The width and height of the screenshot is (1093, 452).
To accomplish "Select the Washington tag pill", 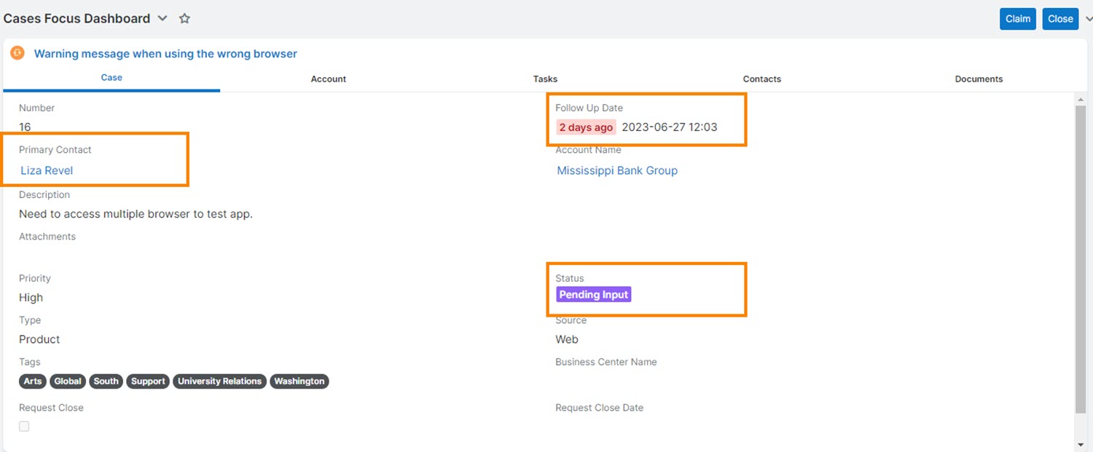I will tap(299, 381).
